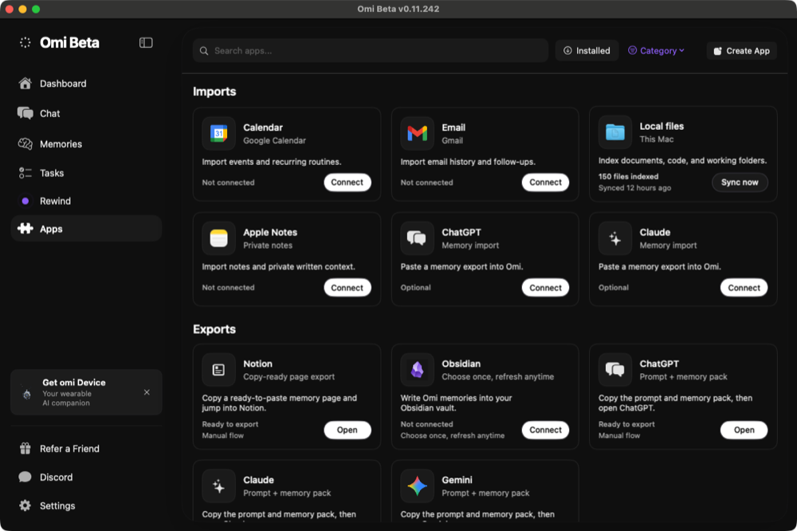Viewport: 797px width, 531px height.
Task: Click the Rewind purple dot icon
Action: [x=25, y=201]
